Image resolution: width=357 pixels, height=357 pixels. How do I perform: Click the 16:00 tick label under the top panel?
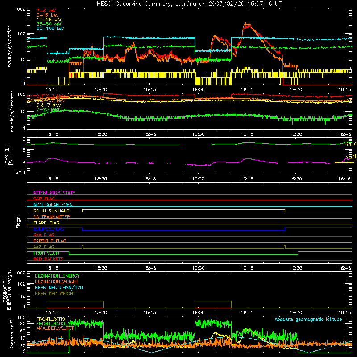click(198, 90)
